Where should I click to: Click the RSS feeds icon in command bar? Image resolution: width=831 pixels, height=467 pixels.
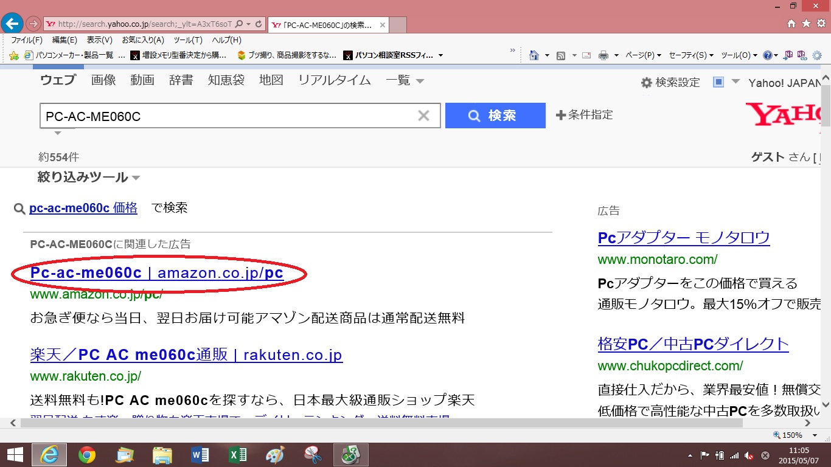coord(561,55)
